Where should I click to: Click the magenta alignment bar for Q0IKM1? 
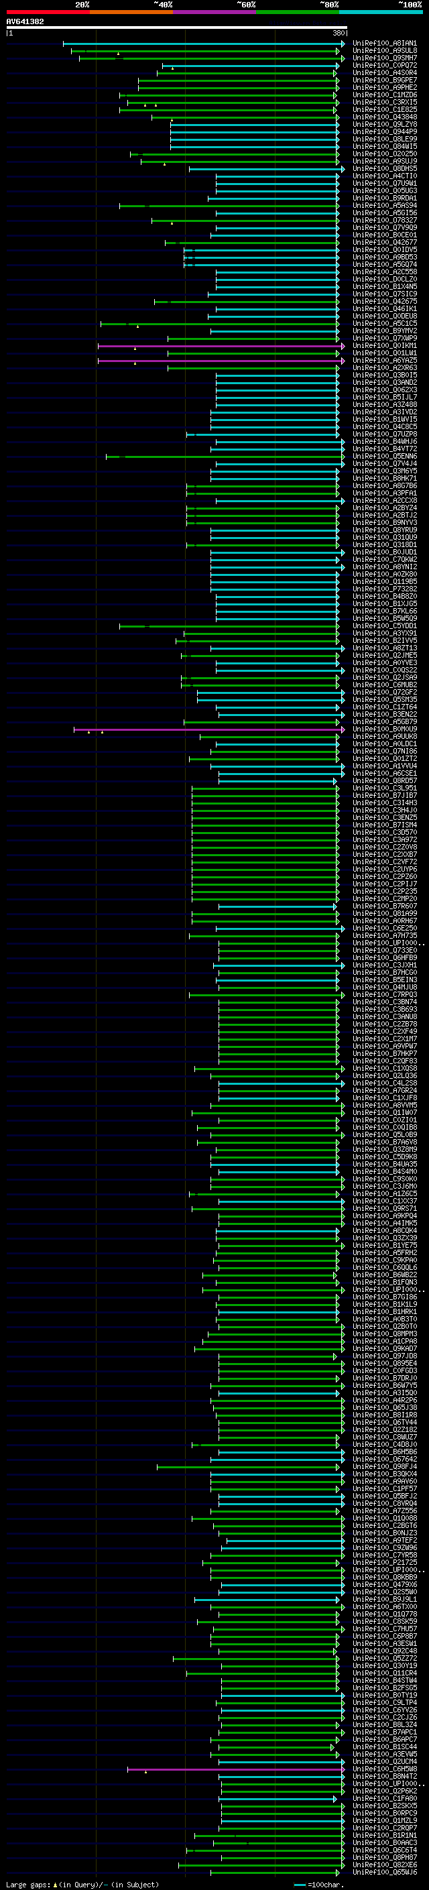coord(221,345)
